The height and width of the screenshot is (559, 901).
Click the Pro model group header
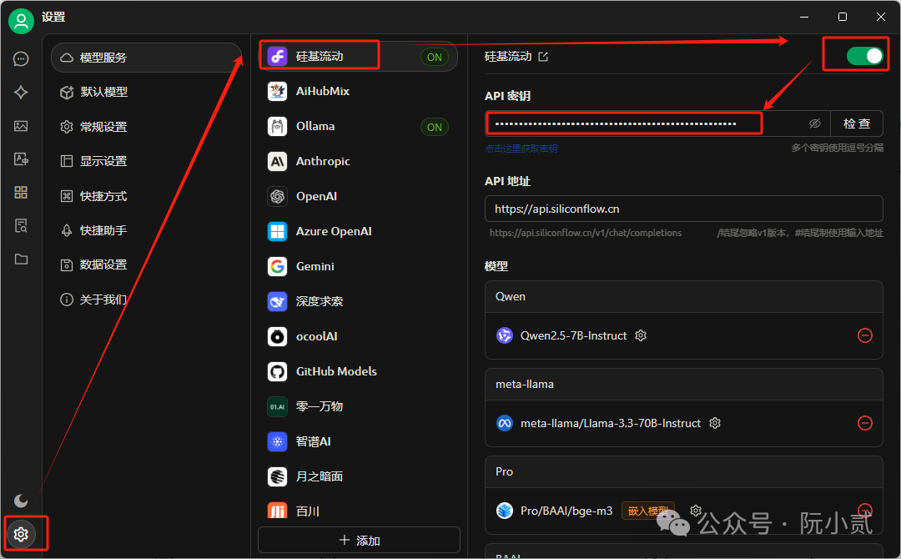pos(684,471)
